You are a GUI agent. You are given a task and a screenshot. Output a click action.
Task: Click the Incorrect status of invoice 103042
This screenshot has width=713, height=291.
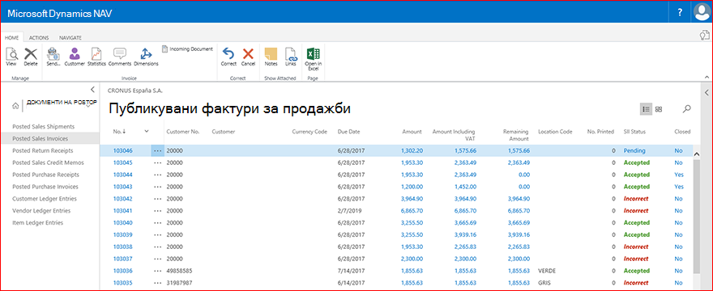pos(636,199)
